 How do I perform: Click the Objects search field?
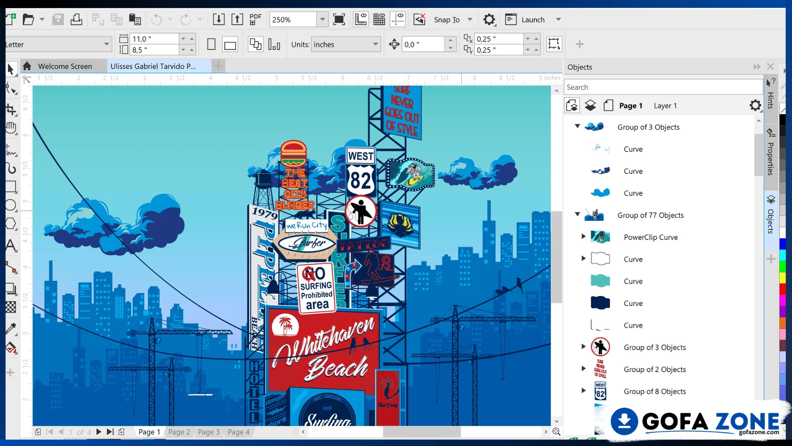click(x=663, y=87)
